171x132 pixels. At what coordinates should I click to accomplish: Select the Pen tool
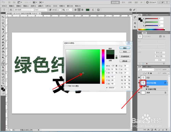tap(3, 61)
